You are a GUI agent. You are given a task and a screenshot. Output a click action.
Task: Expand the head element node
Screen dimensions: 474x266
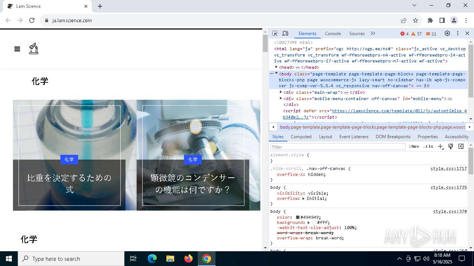point(276,67)
